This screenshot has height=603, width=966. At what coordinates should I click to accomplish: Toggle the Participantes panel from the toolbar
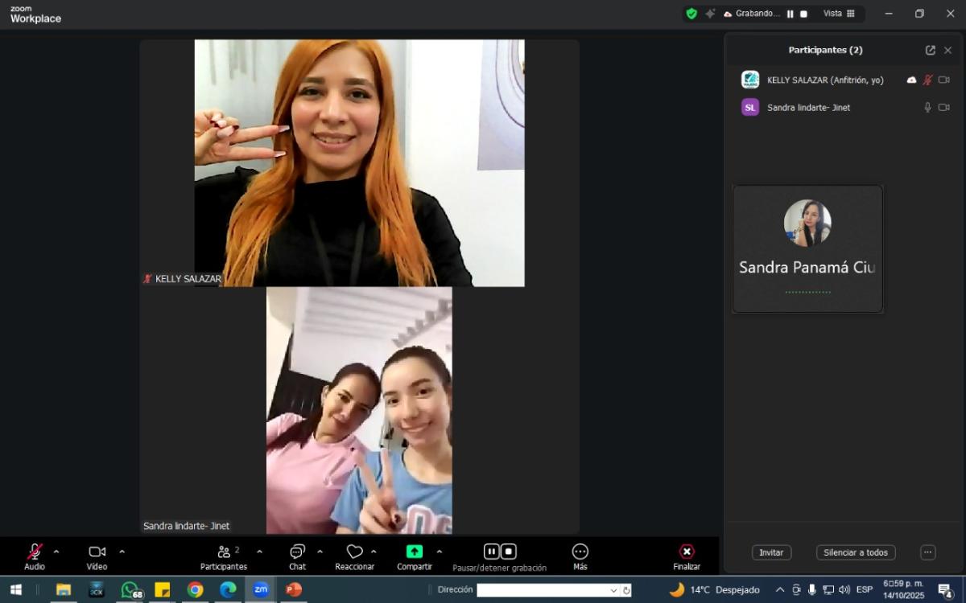pos(224,552)
